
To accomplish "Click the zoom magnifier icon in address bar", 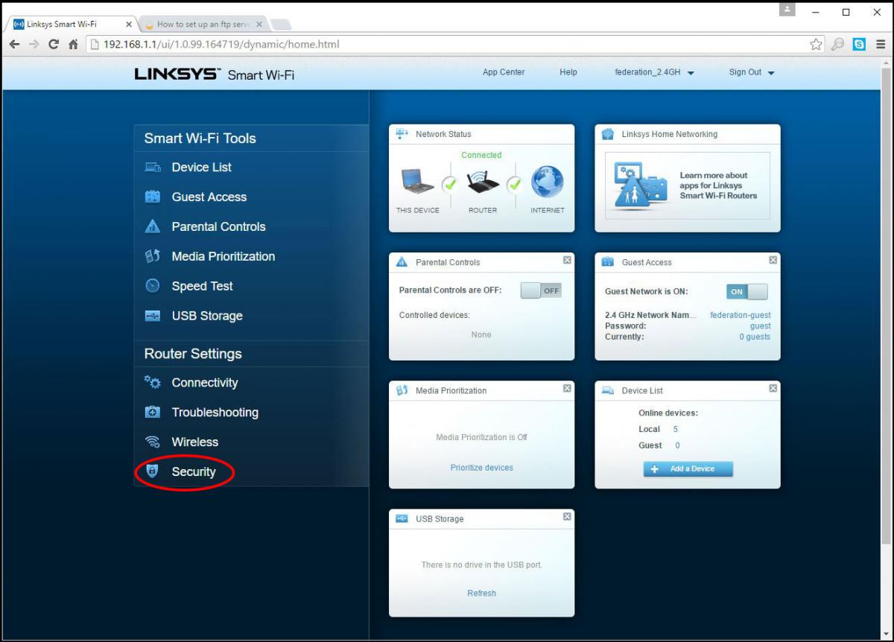I will click(x=838, y=44).
